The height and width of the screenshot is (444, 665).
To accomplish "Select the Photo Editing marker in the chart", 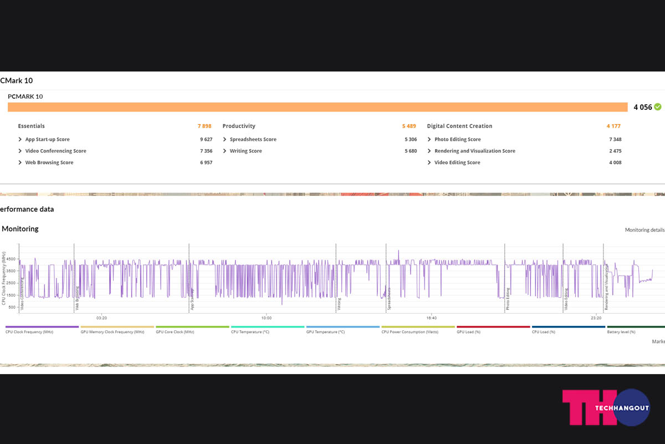I will [508, 299].
